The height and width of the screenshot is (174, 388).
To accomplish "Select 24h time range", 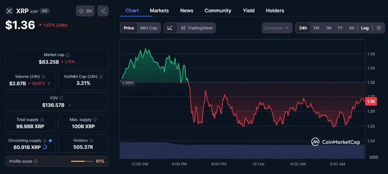I will [x=303, y=28].
